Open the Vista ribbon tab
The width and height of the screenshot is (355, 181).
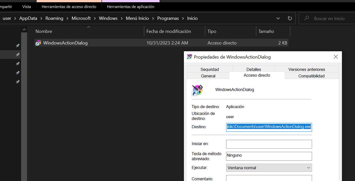click(27, 7)
